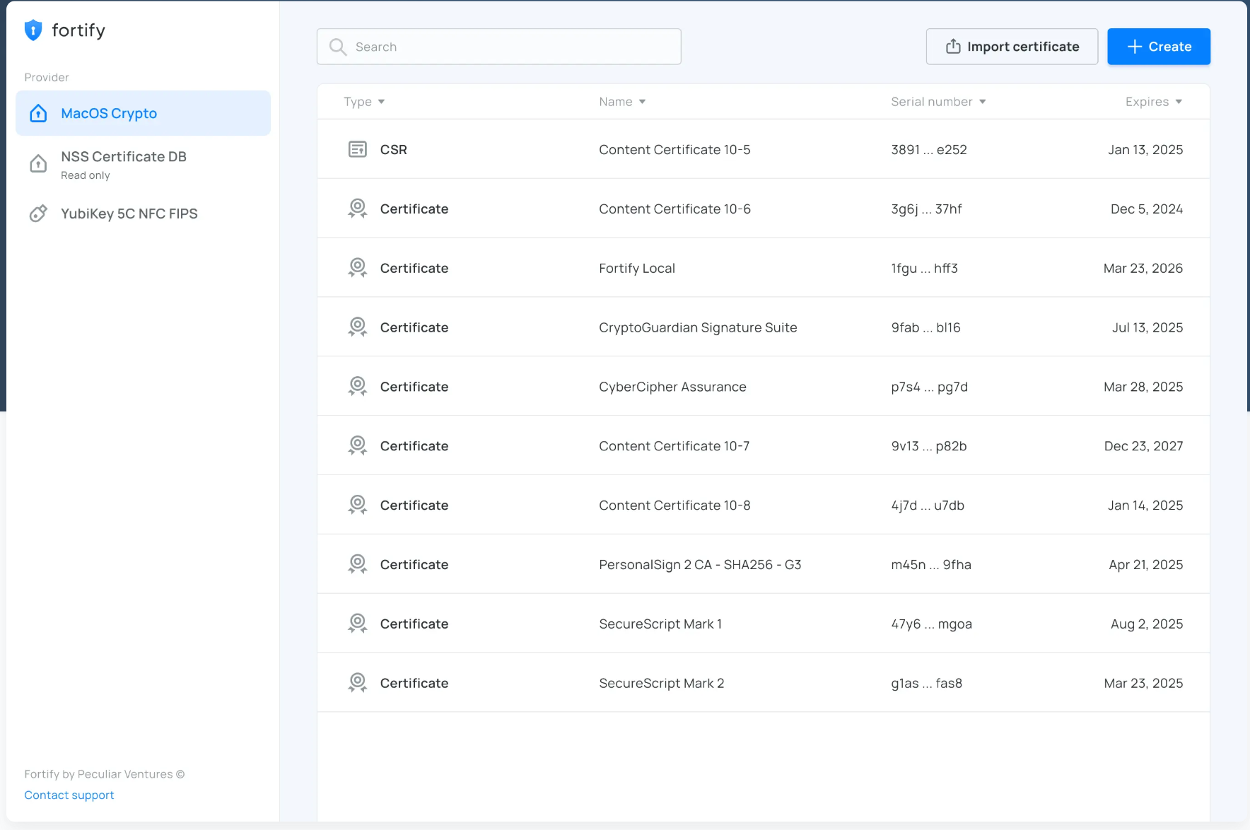Click expiry date Mar 23, 2026

point(1143,269)
